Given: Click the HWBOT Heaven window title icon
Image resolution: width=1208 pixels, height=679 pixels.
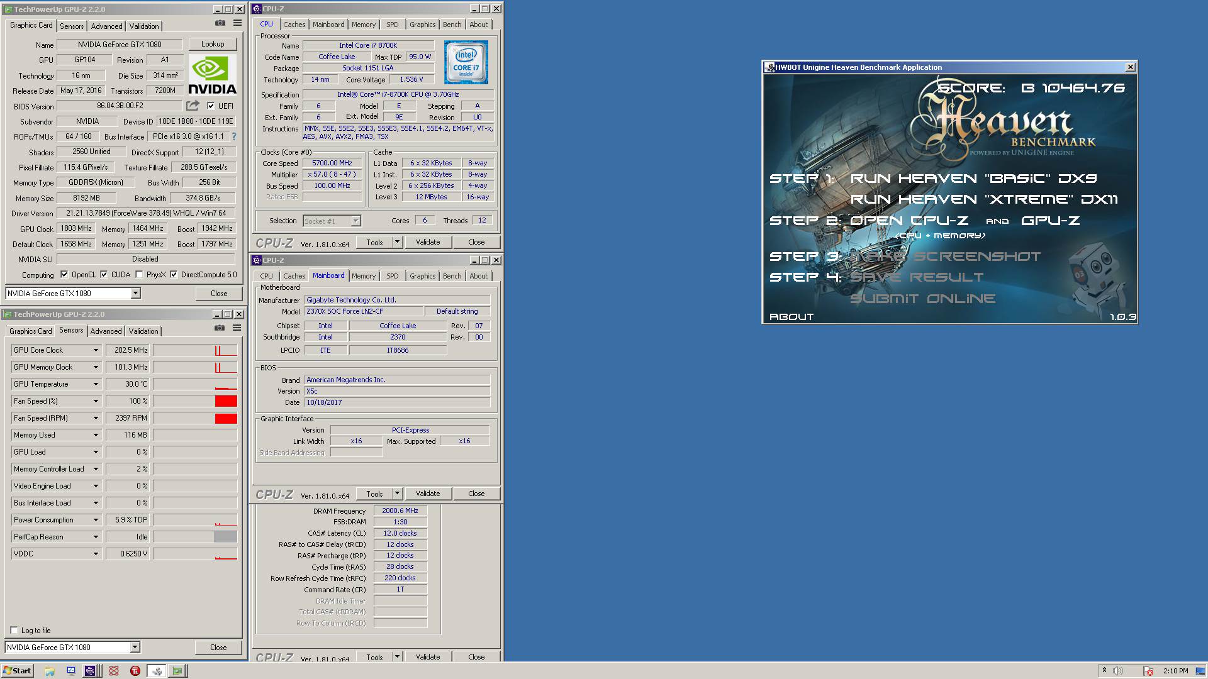Looking at the screenshot, I should 769,67.
